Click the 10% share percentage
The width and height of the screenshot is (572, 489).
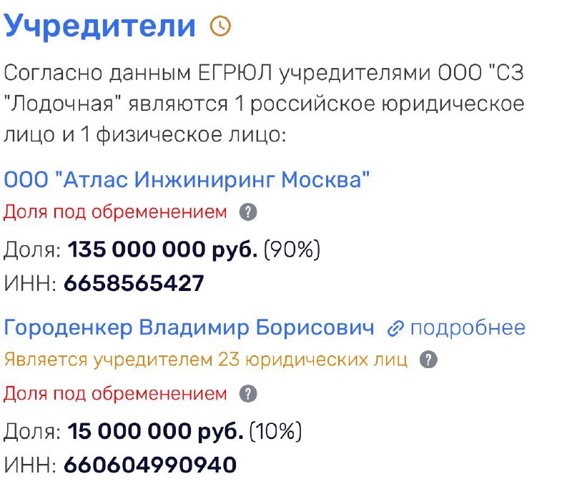275,431
